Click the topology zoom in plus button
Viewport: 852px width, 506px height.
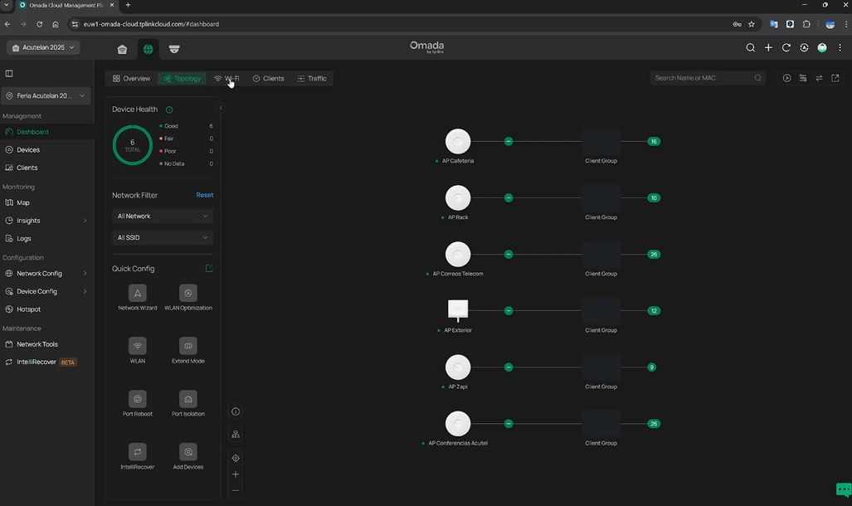coord(236,474)
